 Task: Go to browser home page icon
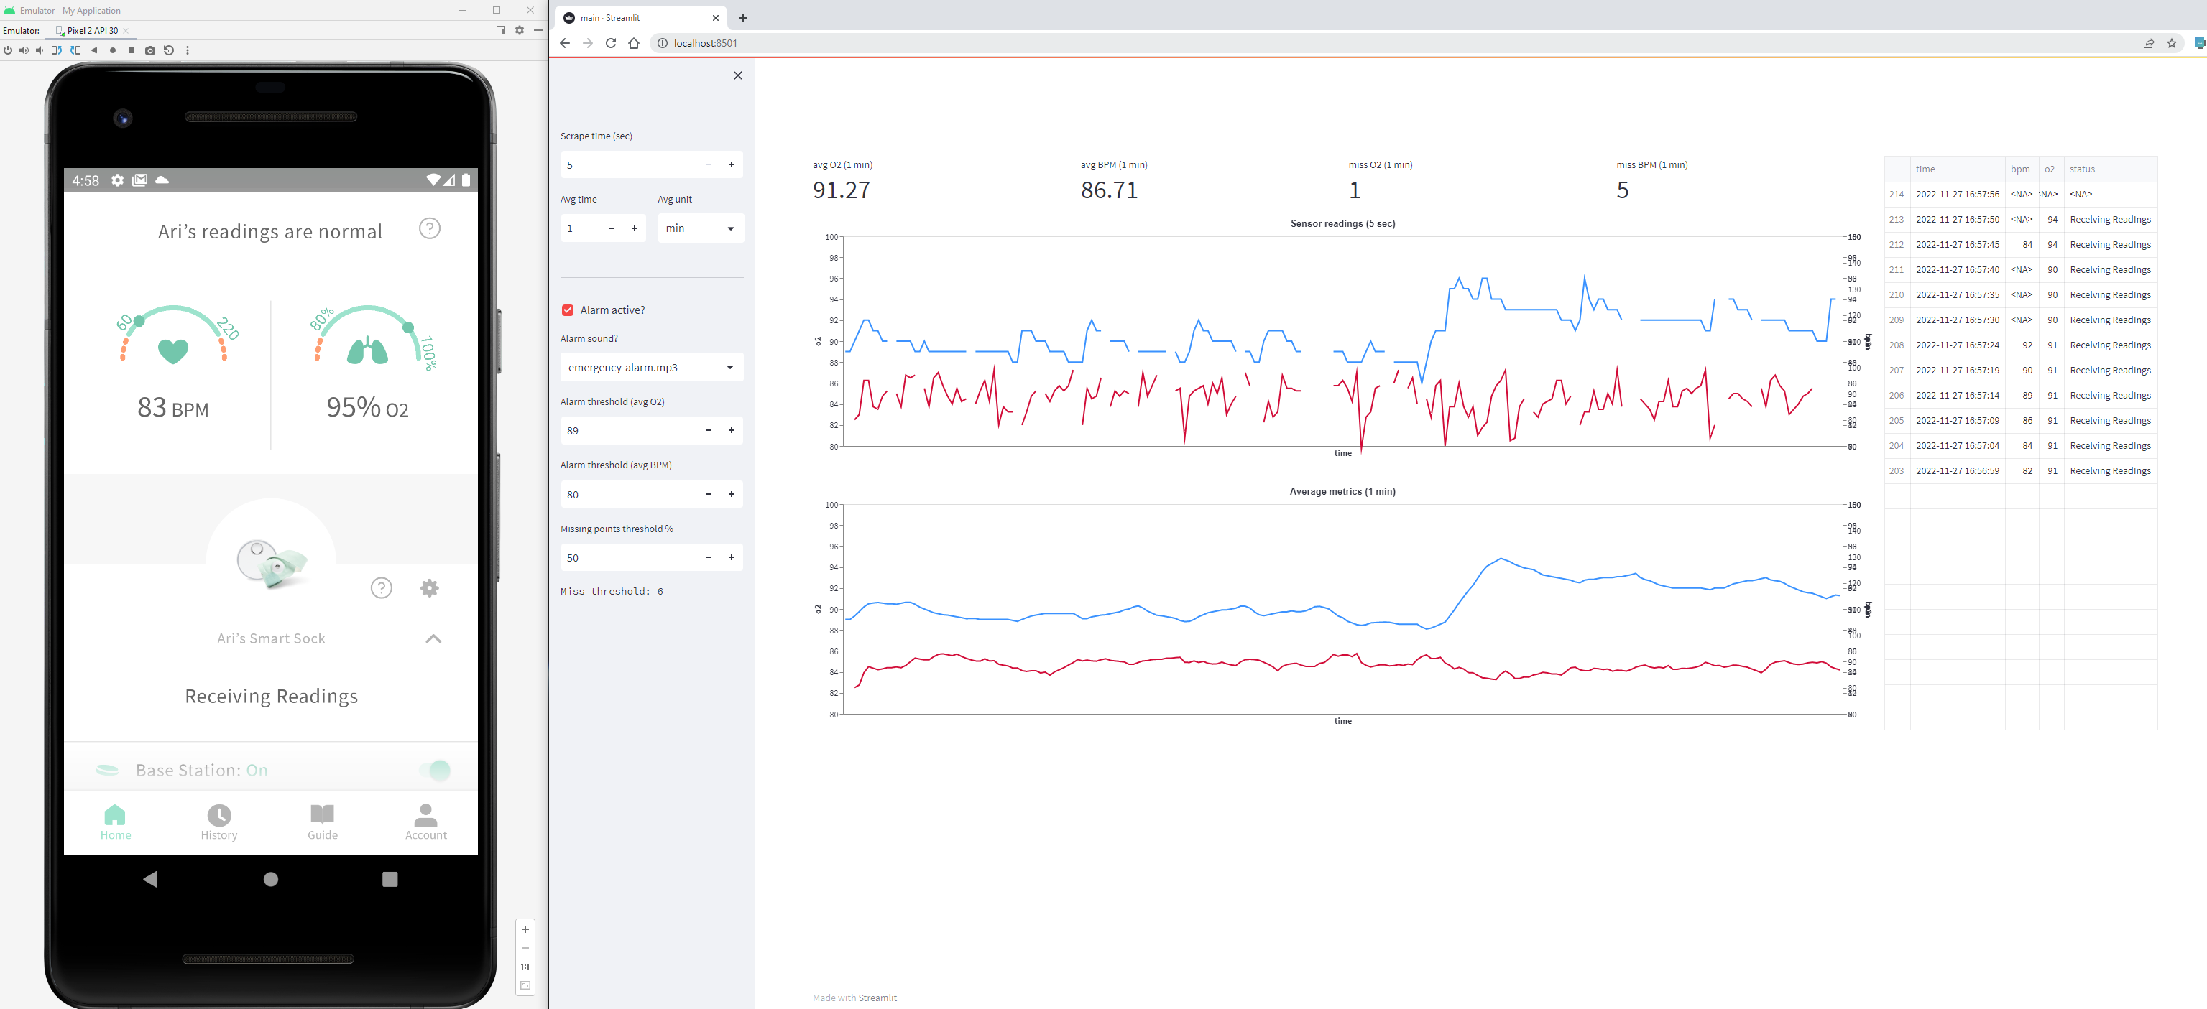click(634, 44)
